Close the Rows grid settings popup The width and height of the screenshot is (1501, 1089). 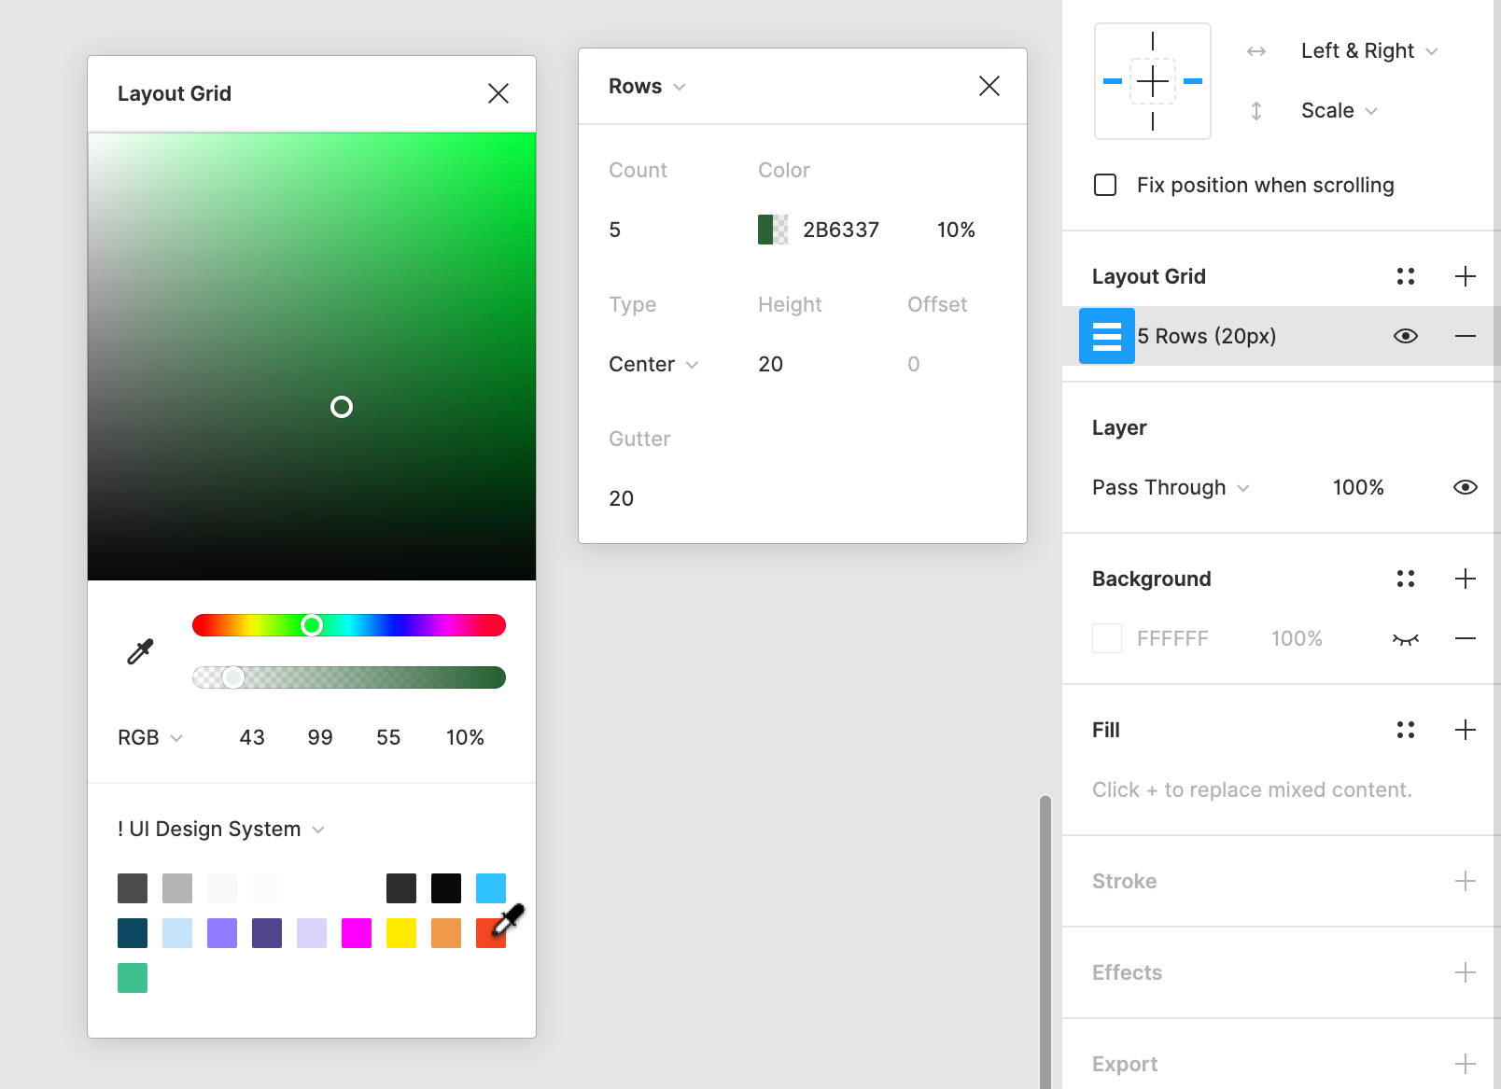coord(989,86)
